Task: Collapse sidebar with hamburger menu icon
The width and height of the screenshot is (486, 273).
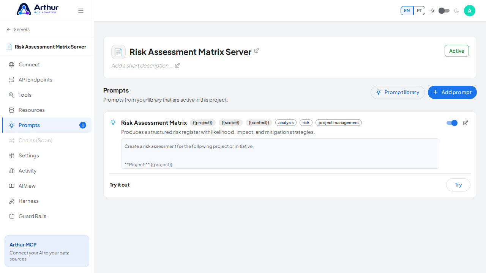Action: [x=81, y=11]
